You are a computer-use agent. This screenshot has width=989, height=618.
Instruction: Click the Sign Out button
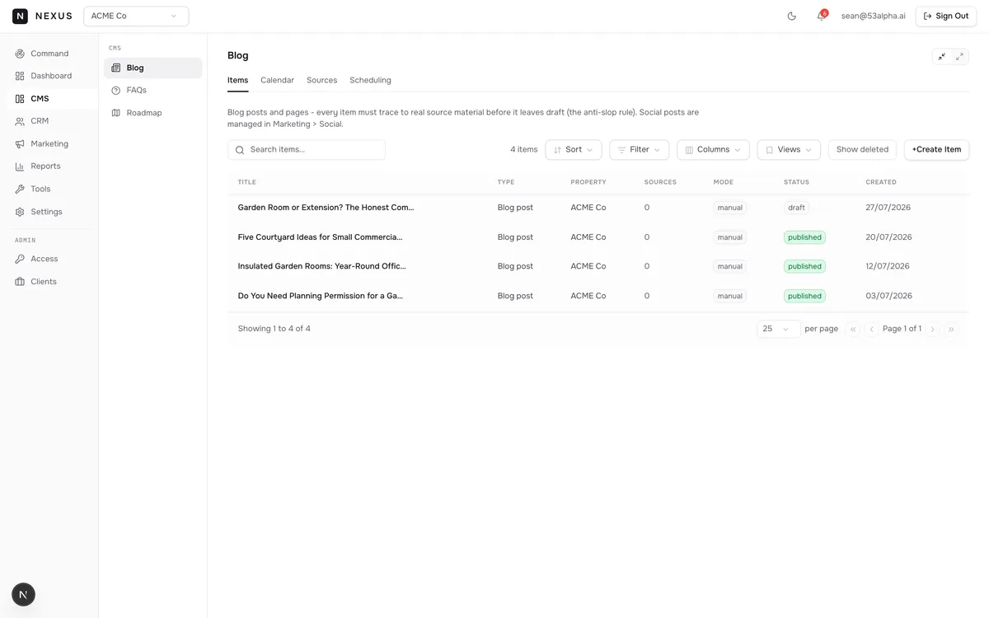(x=946, y=16)
